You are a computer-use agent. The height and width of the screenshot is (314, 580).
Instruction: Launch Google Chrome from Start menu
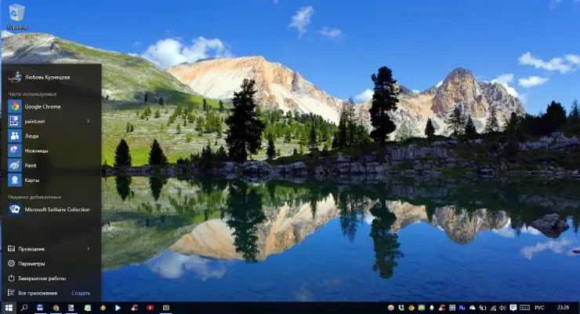(x=52, y=107)
